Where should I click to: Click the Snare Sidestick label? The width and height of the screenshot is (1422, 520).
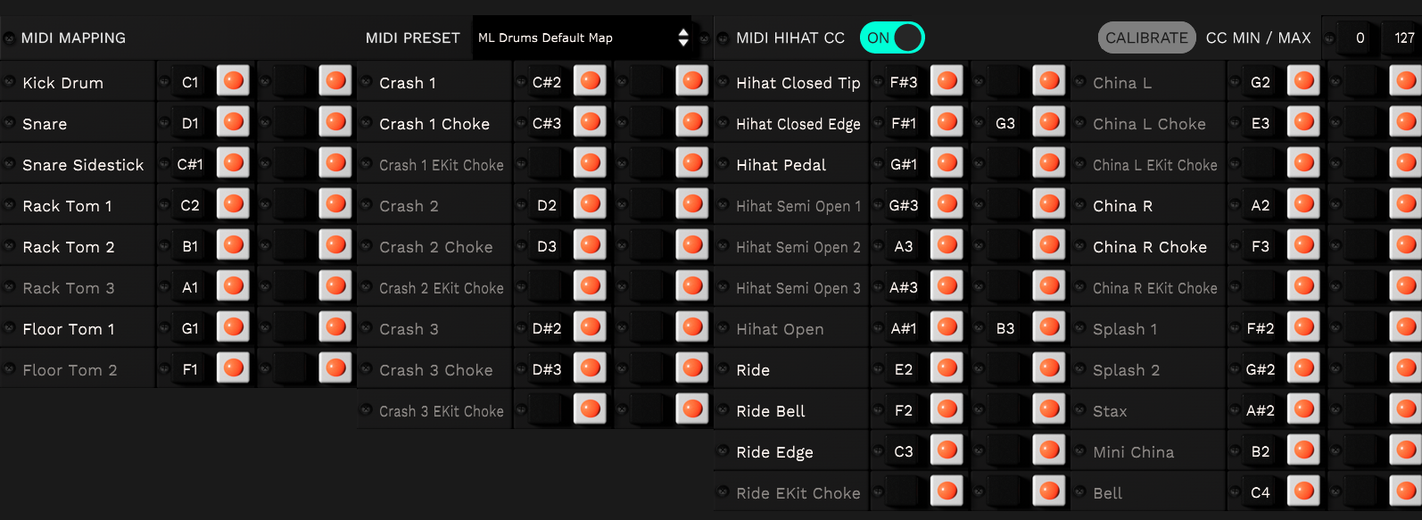83,165
